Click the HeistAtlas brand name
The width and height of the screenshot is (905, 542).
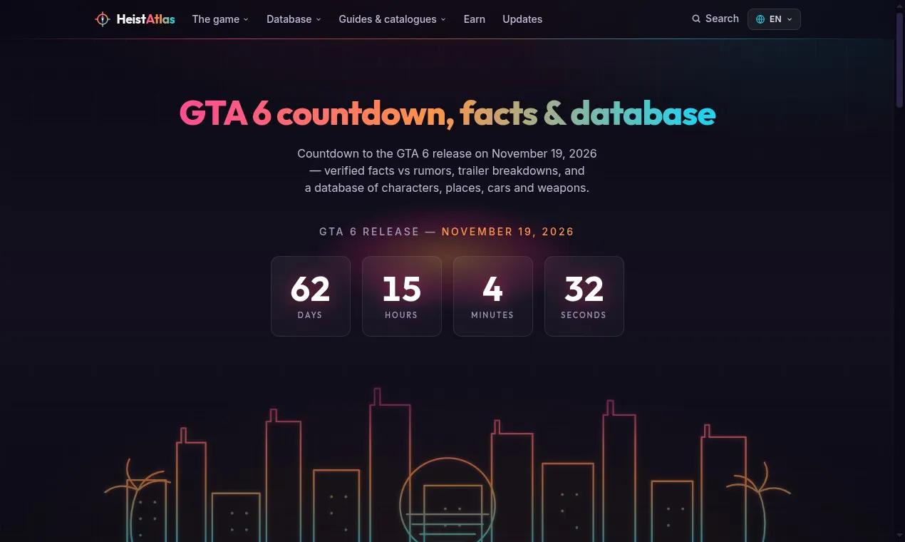[145, 19]
